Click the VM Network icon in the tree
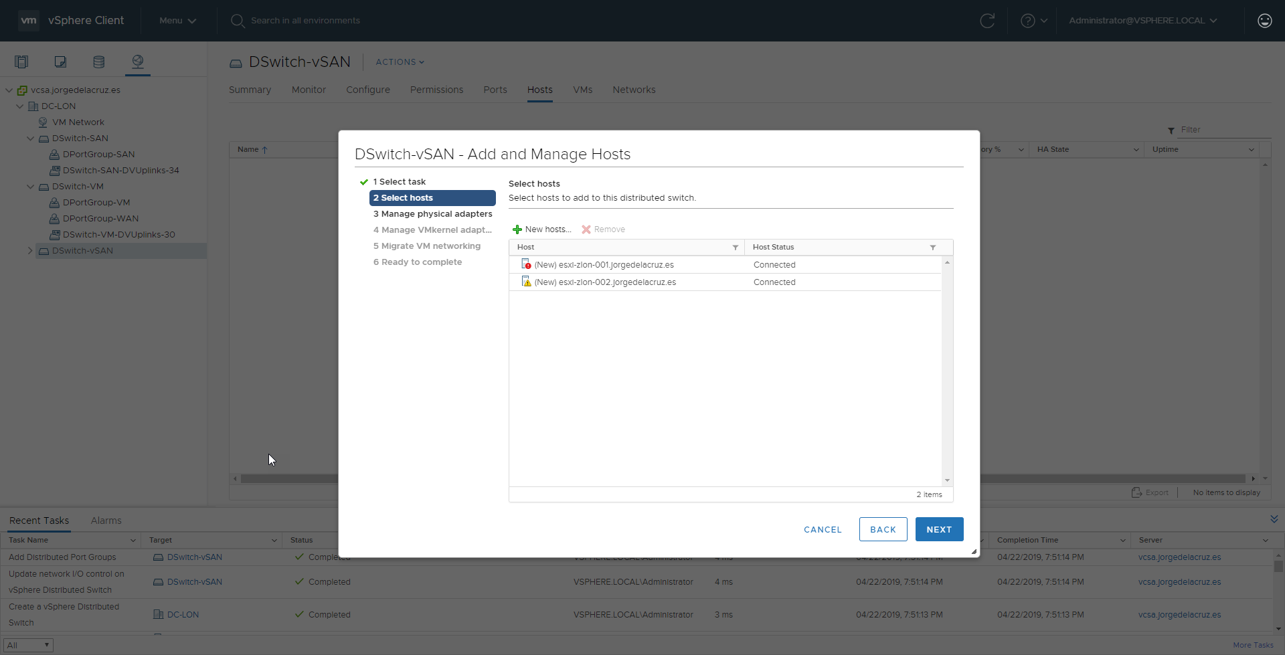Image resolution: width=1285 pixels, height=655 pixels. [43, 122]
